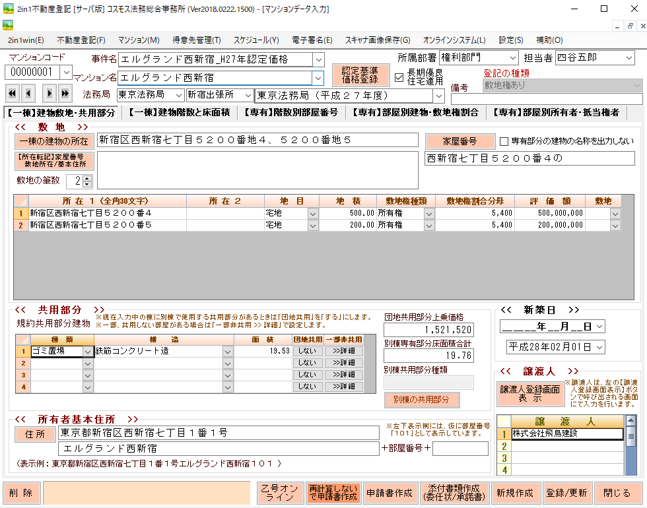
Task: Toggle 長期優良住宅適用 checkbox
Action: pyautogui.click(x=399, y=77)
